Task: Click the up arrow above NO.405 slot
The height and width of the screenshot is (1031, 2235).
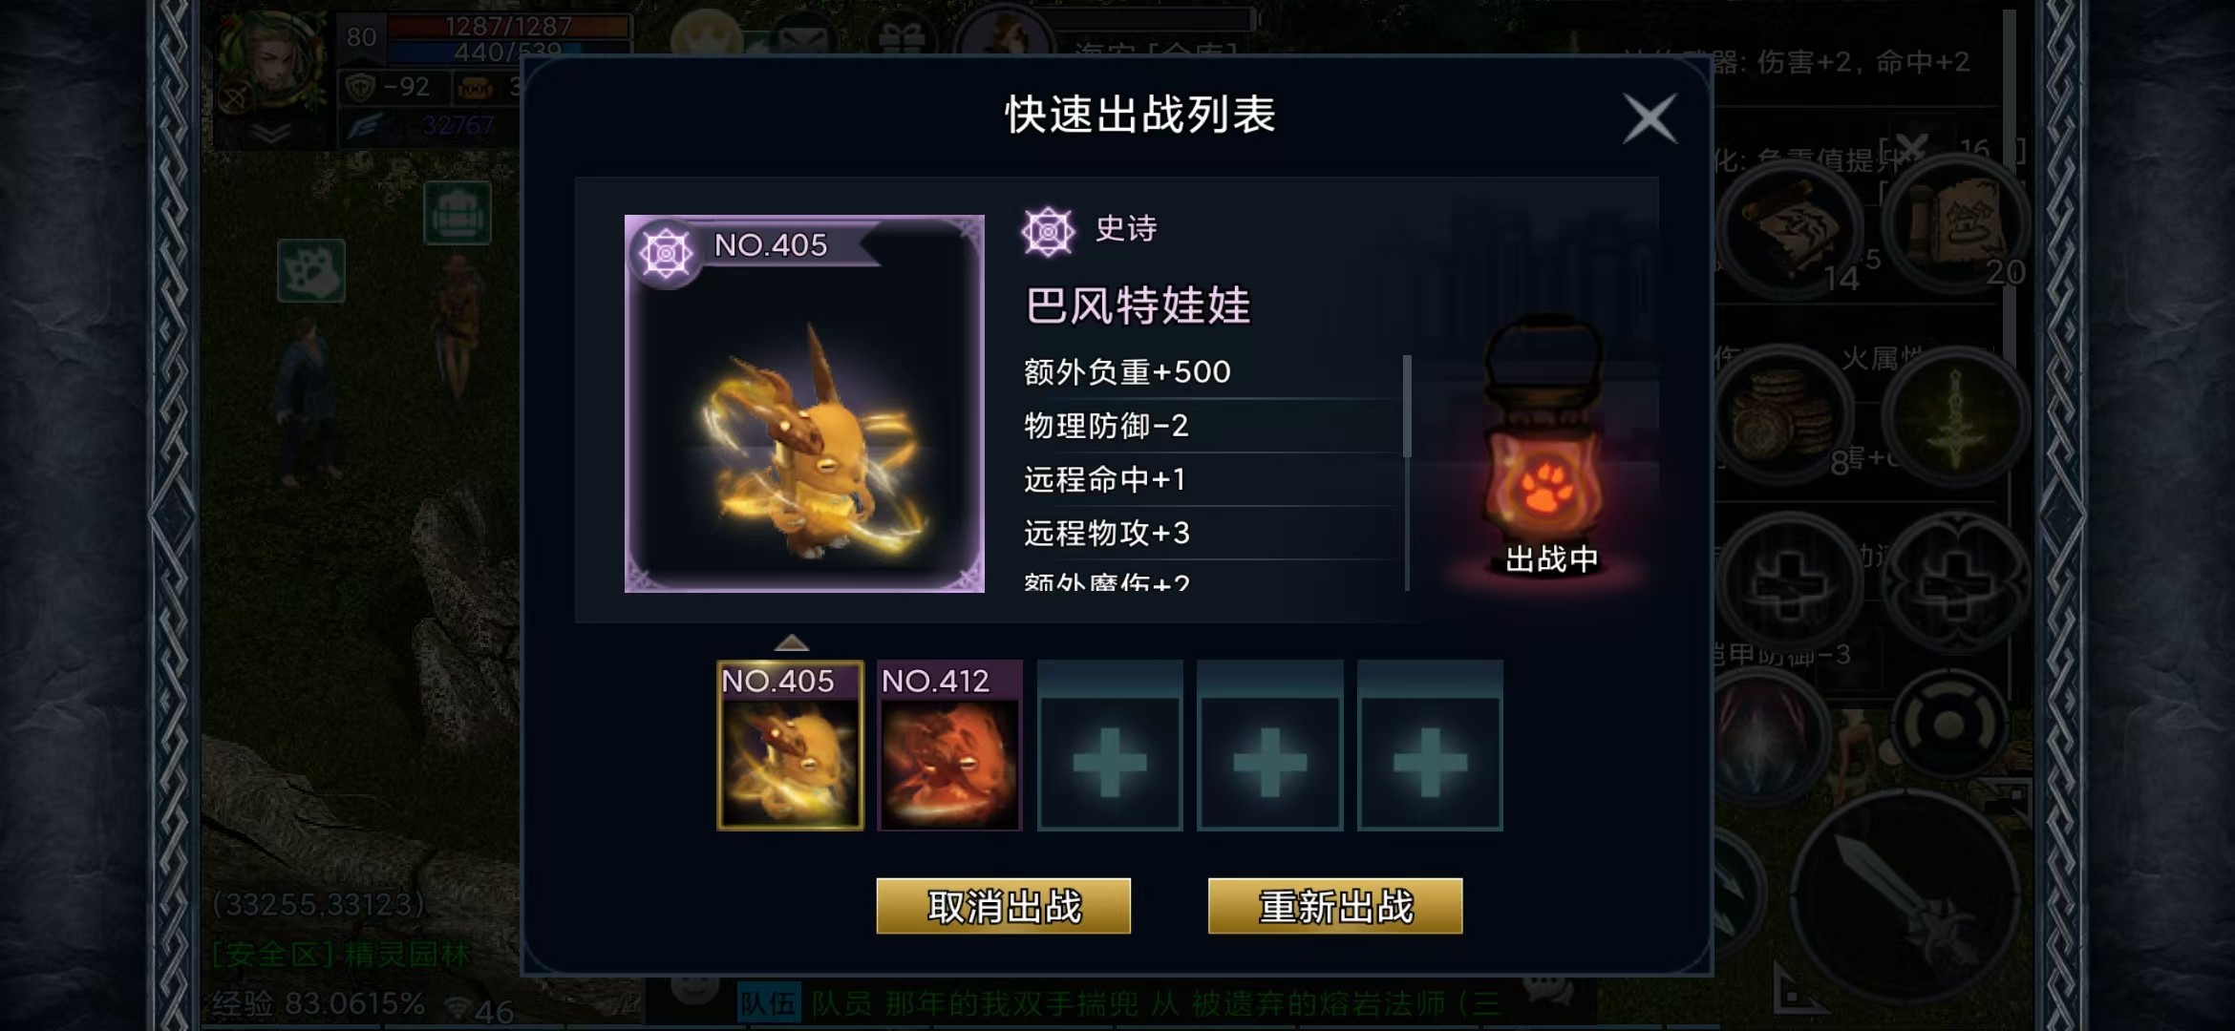Action: [x=791, y=642]
